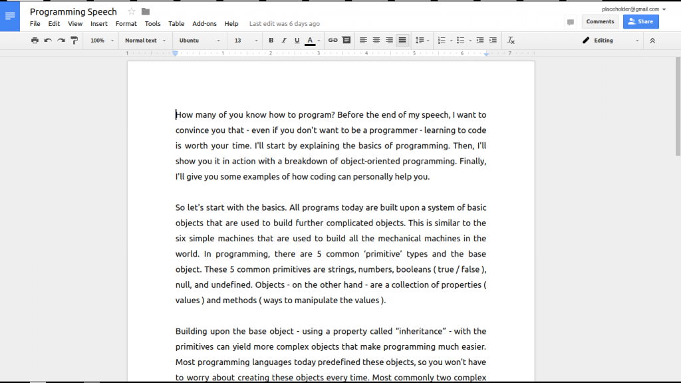The width and height of the screenshot is (681, 383).
Task: Star the Programming Speech document
Action: point(132,12)
